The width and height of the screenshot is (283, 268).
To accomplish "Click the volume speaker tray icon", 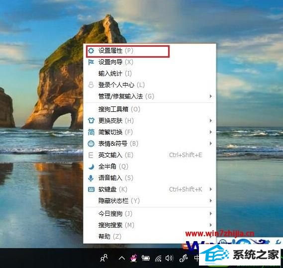I will pos(169,258).
